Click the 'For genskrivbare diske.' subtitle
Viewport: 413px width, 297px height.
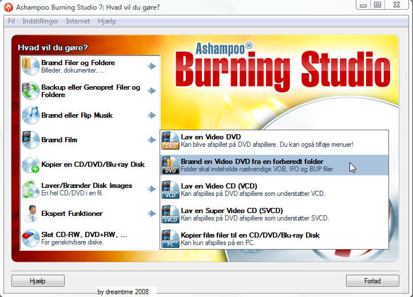[x=73, y=242]
